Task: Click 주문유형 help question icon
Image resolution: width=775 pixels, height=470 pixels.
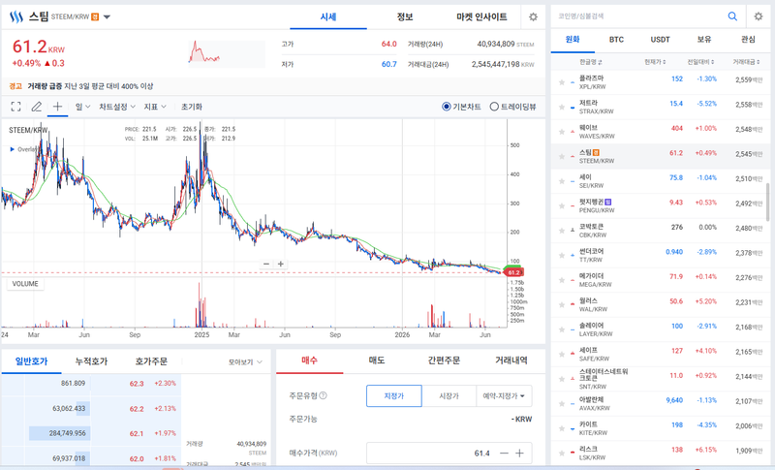Action: point(323,395)
